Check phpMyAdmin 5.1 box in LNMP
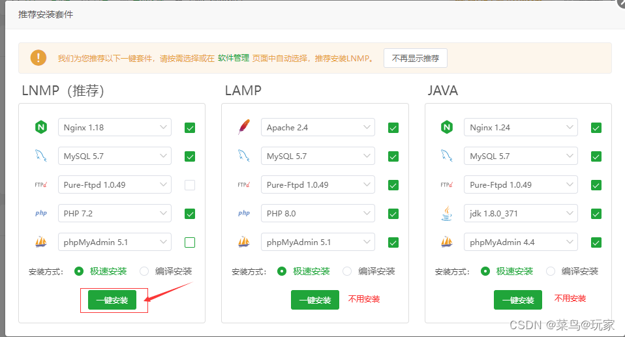The width and height of the screenshot is (625, 337). point(190,242)
